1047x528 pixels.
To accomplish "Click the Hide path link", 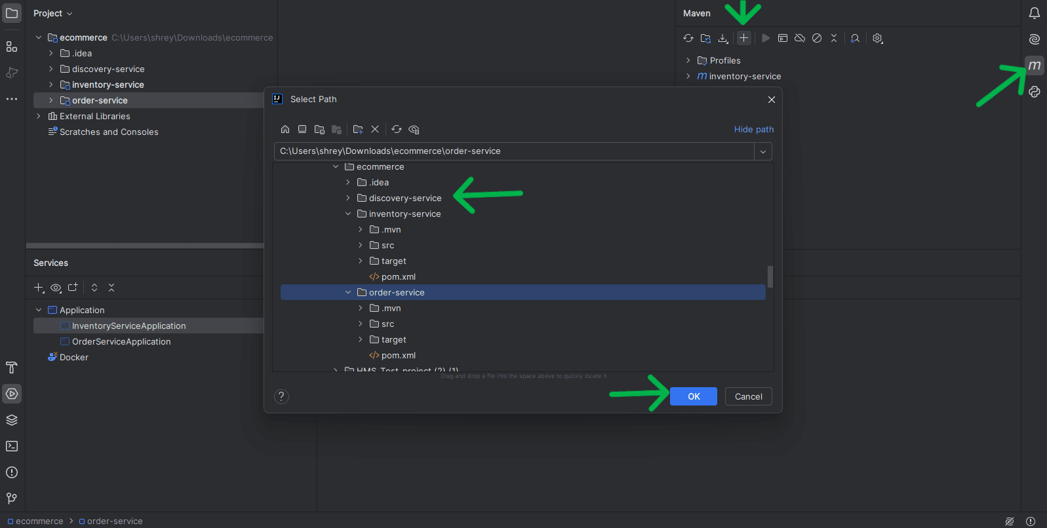I will point(754,129).
